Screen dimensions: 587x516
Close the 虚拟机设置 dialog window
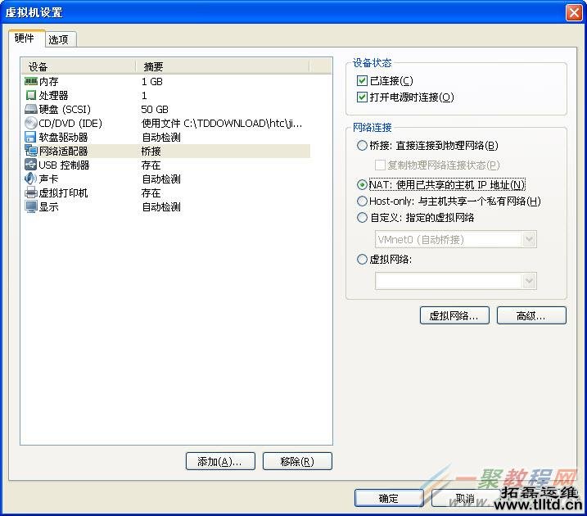tap(574, 12)
